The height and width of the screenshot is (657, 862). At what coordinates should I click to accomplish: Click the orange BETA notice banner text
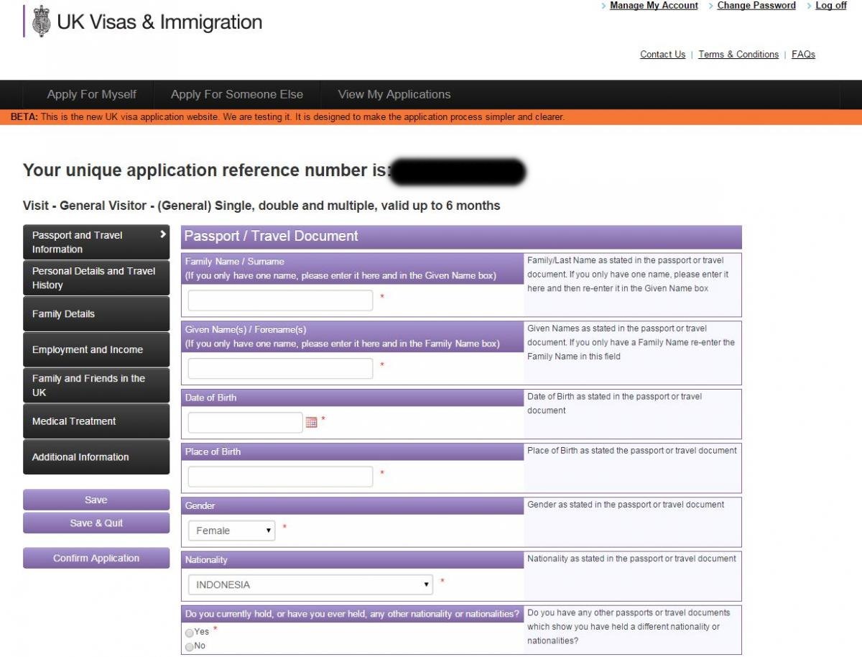[287, 117]
